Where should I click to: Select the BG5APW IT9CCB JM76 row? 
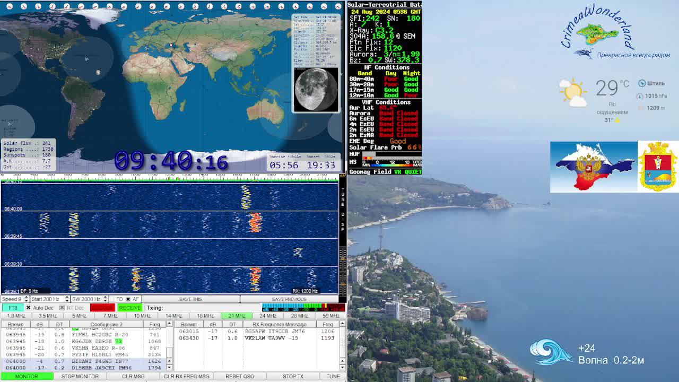click(257, 331)
